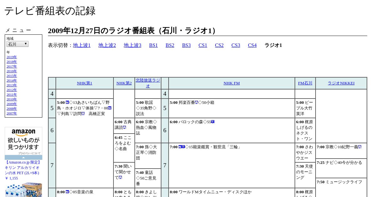
Task: Select the 7:40 童話 program cell
Action: click(148, 178)
